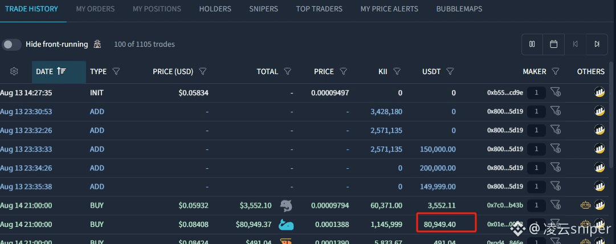Open explorer icon in the $3,552.10 row
Viewport: 616px width, 244px height.
(599, 205)
